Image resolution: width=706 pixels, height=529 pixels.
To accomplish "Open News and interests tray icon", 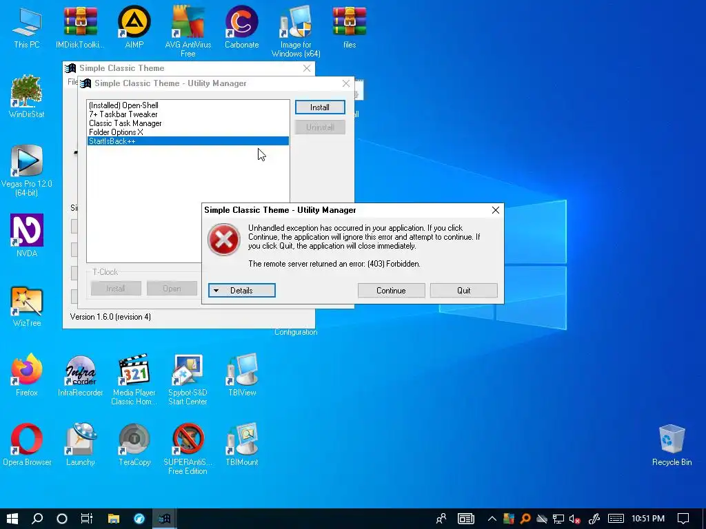I will coord(466,519).
